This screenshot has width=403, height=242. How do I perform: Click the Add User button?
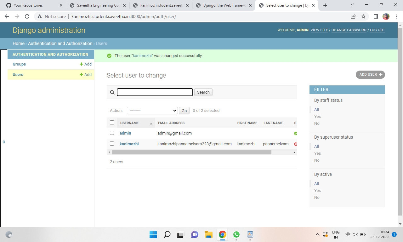[370, 75]
